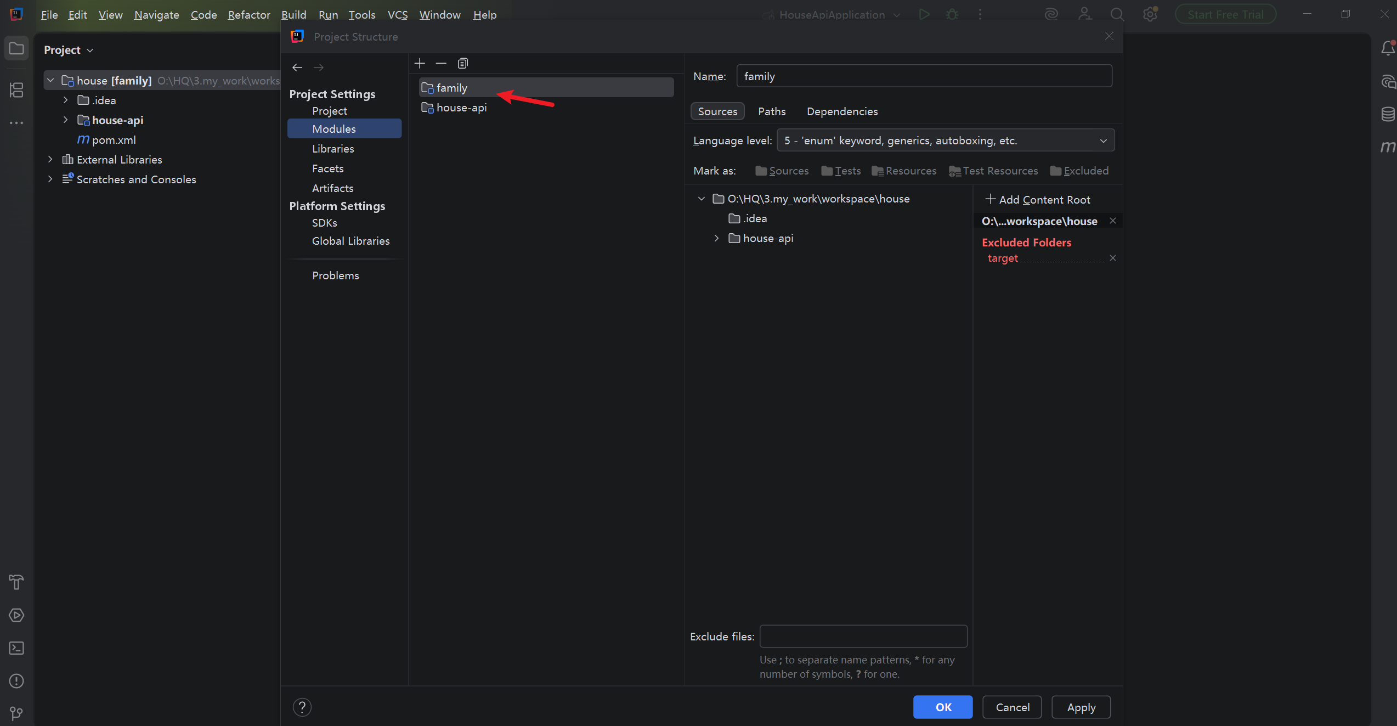
Task: Collapse the O:\HQ\3.my_work\workspace\house root node
Action: tap(701, 199)
